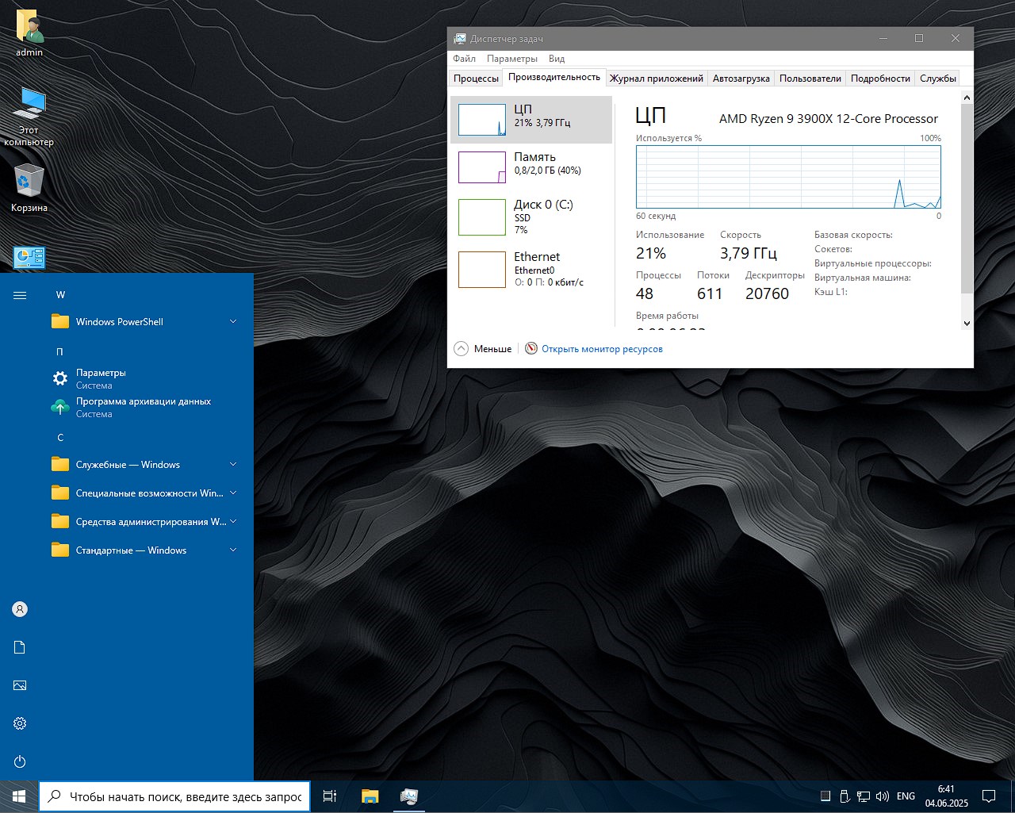
Task: Open Параметры settings app from Start list
Action: (x=101, y=378)
